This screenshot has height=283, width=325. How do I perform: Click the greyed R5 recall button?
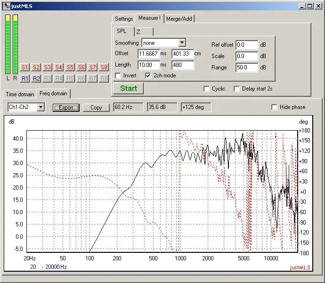point(70,78)
